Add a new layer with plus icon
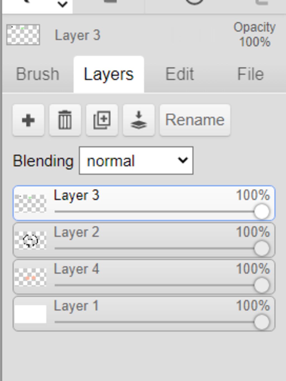The width and height of the screenshot is (286, 381). [x=28, y=120]
